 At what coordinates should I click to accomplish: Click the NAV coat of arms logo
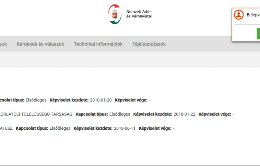pos(115,14)
